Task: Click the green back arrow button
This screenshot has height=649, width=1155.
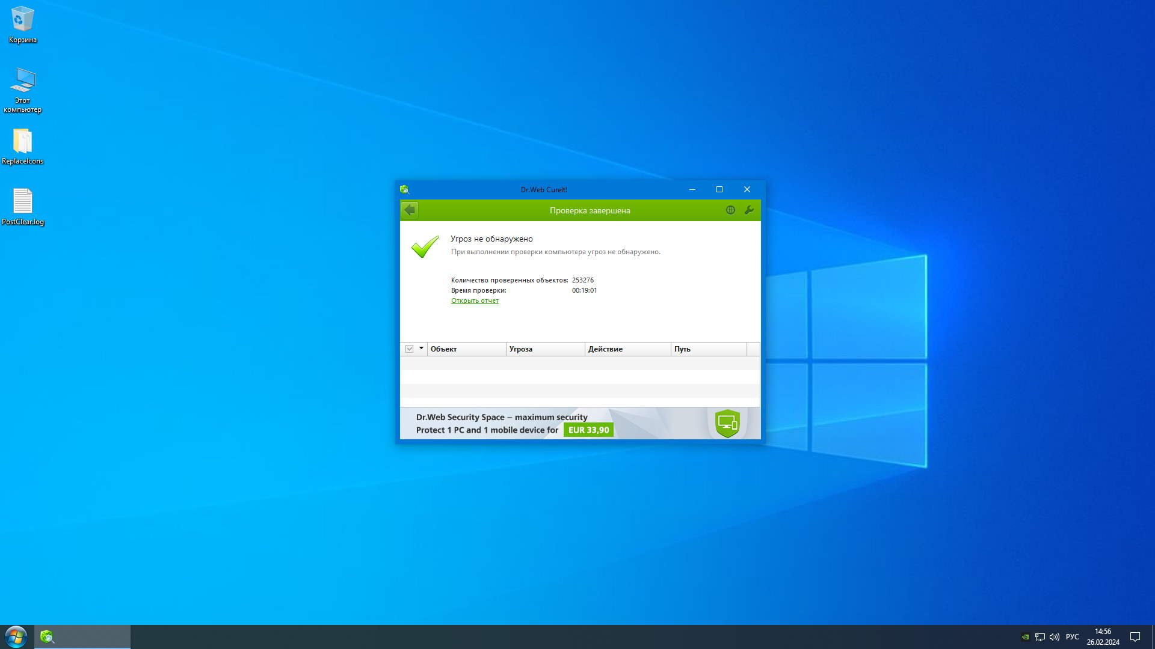Action: 410,210
